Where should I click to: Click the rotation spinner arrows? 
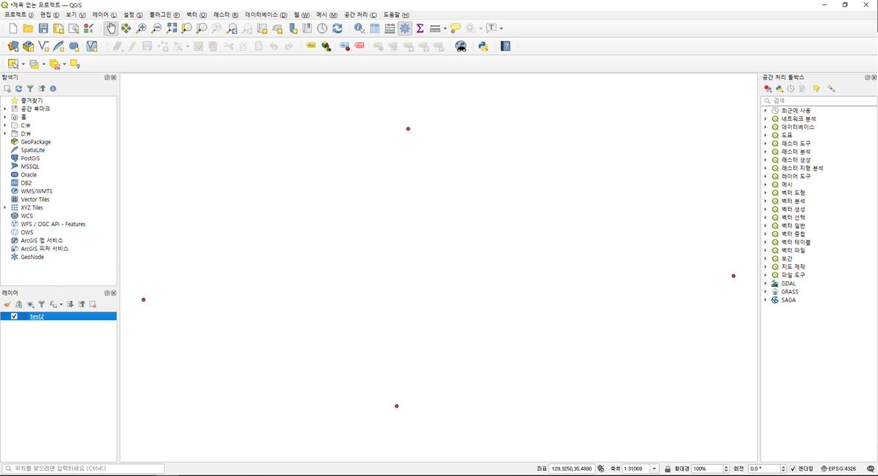pos(784,469)
